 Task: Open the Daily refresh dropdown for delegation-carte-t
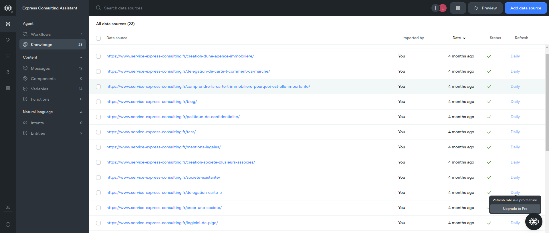pyautogui.click(x=515, y=192)
